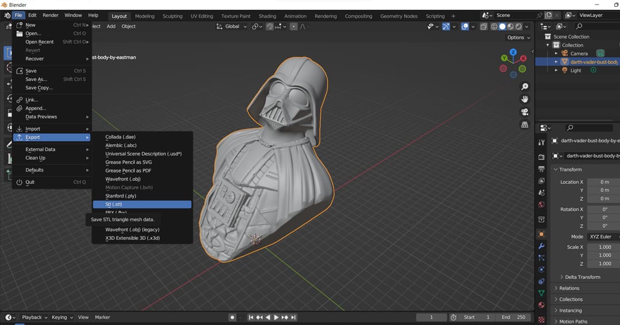The height and width of the screenshot is (325, 620).
Task: Open Tool properties tab icon
Action: pyautogui.click(x=541, y=142)
